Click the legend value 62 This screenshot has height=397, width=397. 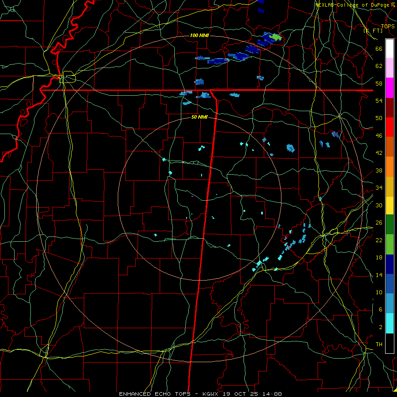(x=379, y=66)
